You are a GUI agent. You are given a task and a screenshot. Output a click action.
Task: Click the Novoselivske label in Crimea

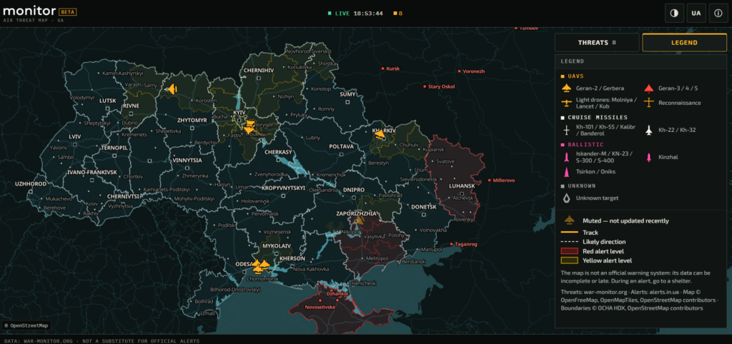click(x=320, y=308)
